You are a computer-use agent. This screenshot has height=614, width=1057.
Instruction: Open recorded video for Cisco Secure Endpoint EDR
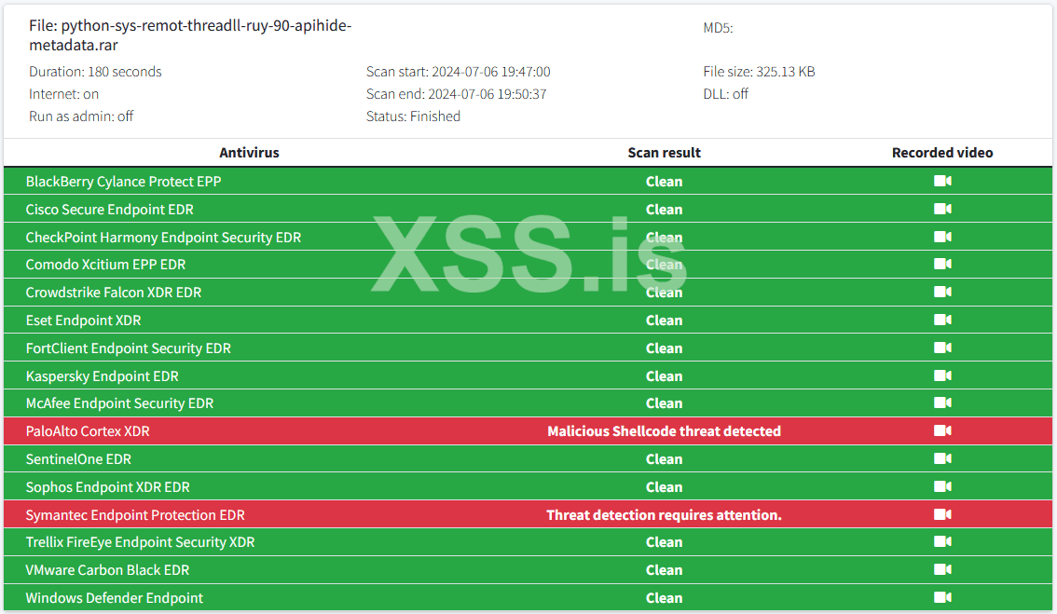942,209
